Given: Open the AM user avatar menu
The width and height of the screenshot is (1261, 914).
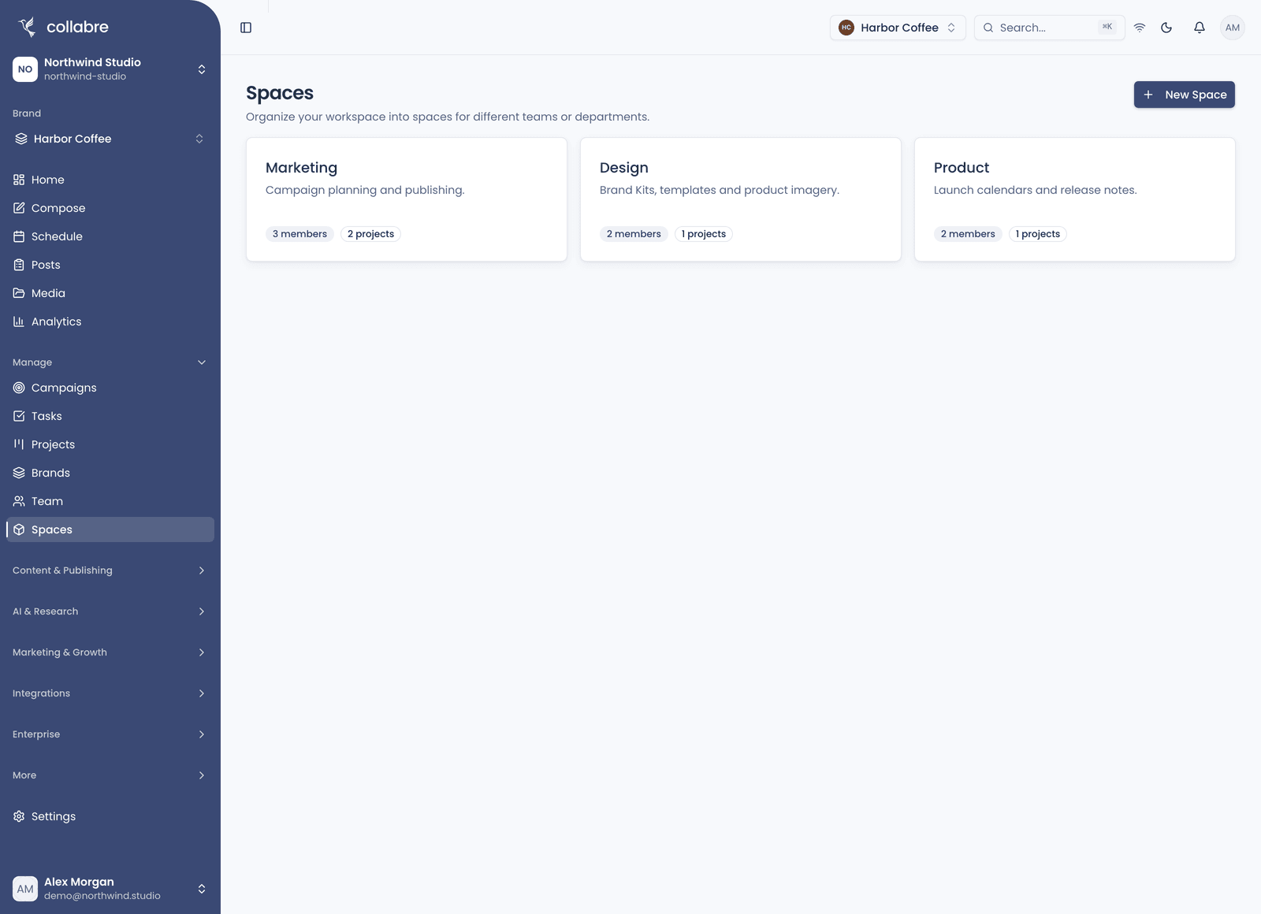Looking at the screenshot, I should coord(1233,28).
